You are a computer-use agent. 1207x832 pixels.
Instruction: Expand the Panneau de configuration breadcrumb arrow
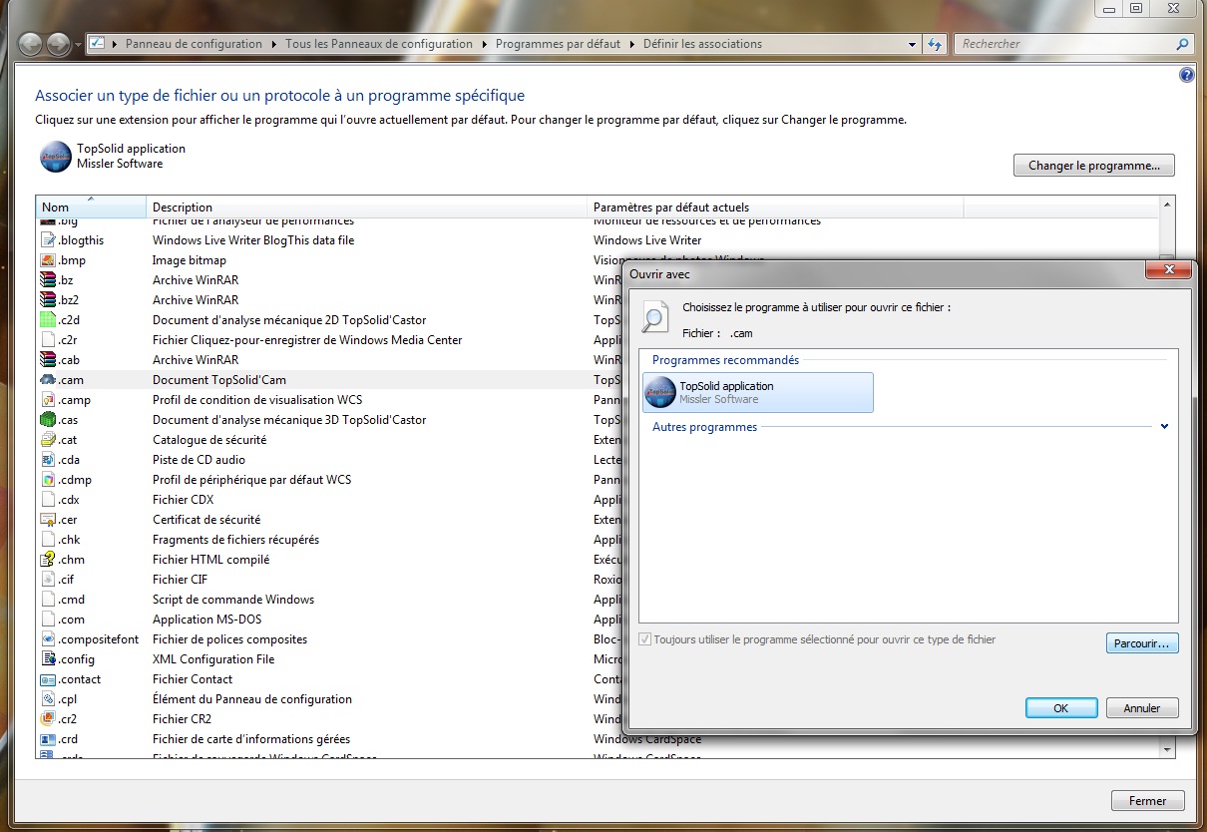274,44
